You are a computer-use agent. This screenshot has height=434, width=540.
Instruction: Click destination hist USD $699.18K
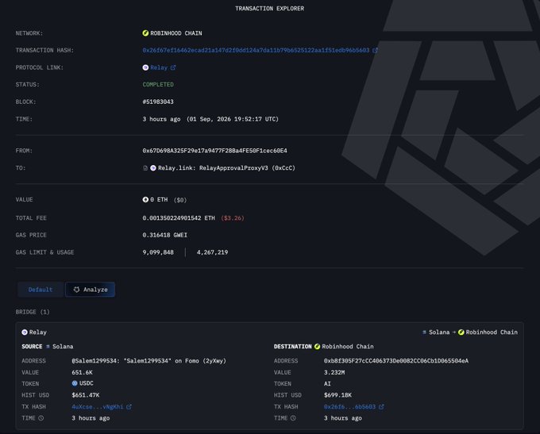click(x=337, y=395)
